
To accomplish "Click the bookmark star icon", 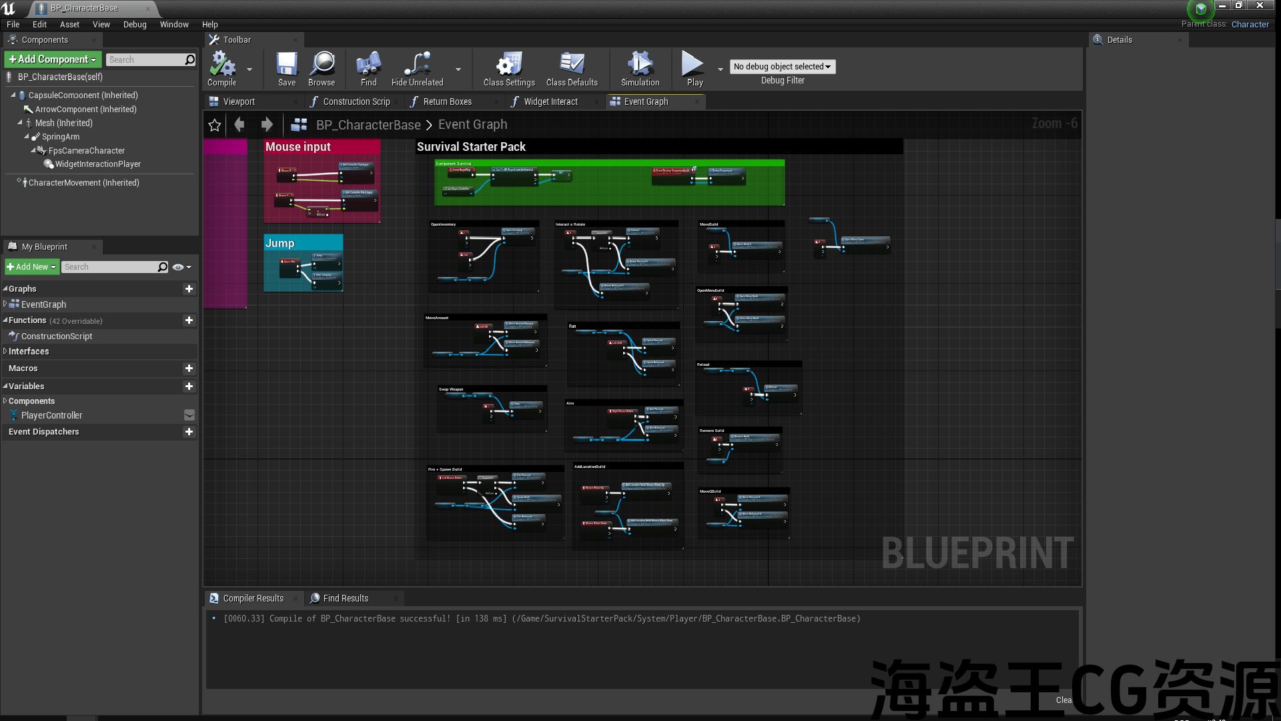I will coord(215,125).
